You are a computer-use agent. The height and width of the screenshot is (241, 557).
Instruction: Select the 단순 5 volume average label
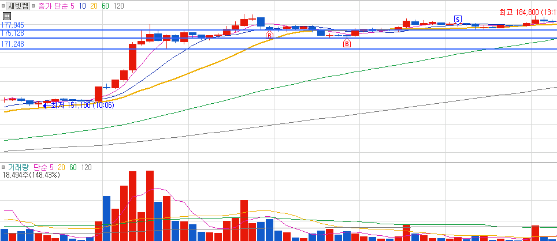coord(43,168)
